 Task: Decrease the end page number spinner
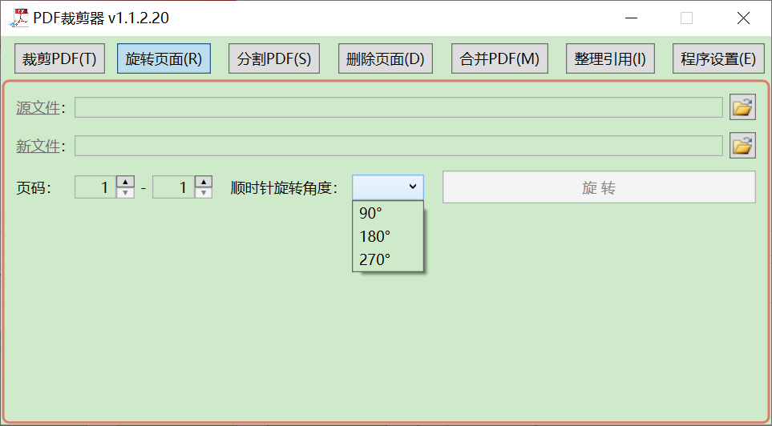[204, 192]
